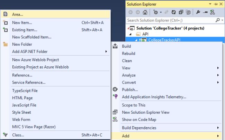Image resolution: width=225 pixels, height=140 pixels.
Task: Click the Build icon in the context menu
Action: (116, 46)
